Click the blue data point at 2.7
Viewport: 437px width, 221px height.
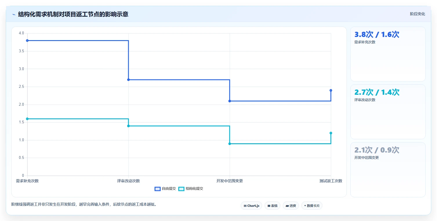pyautogui.click(x=128, y=80)
